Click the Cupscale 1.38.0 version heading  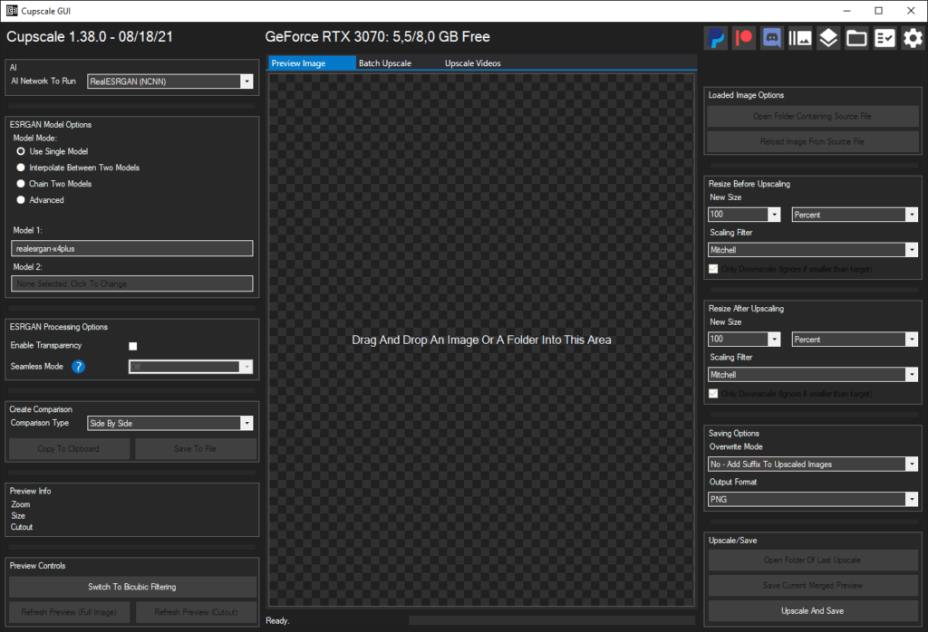click(90, 36)
